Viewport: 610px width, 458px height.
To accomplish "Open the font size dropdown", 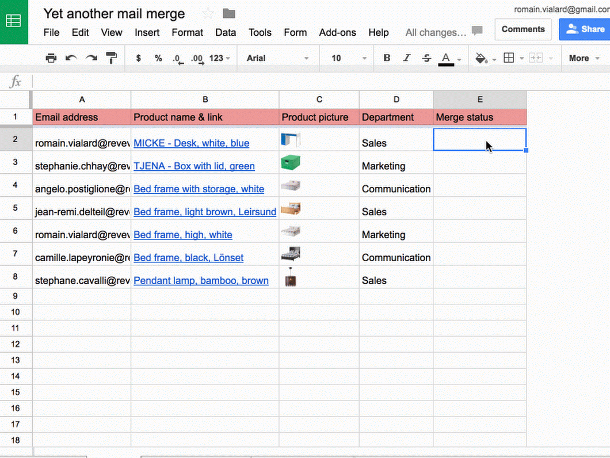I will click(x=346, y=58).
